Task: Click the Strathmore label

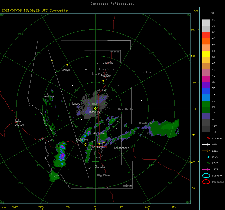Action: [121, 148]
